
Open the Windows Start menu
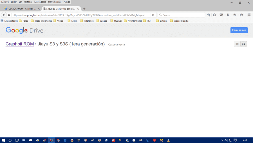coord(3,140)
